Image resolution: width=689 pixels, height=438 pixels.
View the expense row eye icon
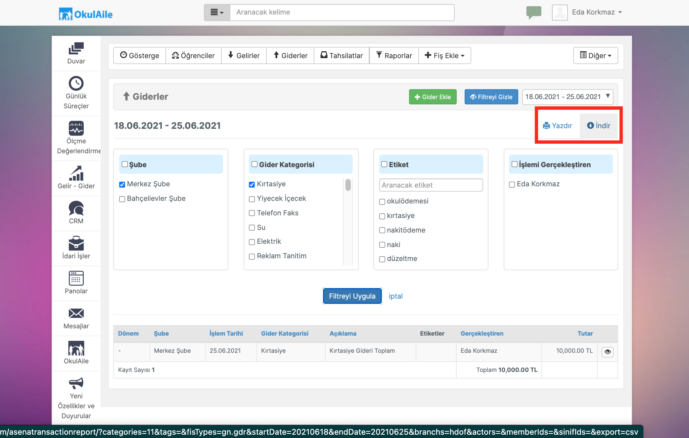(608, 352)
